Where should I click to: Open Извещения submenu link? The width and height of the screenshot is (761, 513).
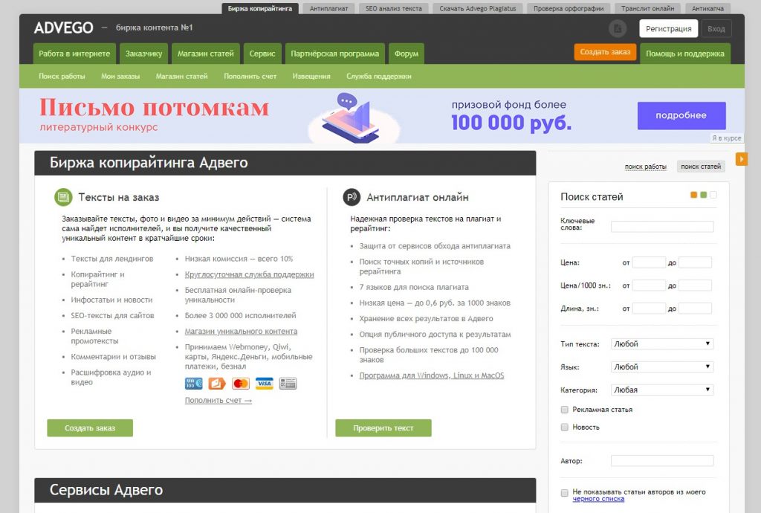[311, 76]
